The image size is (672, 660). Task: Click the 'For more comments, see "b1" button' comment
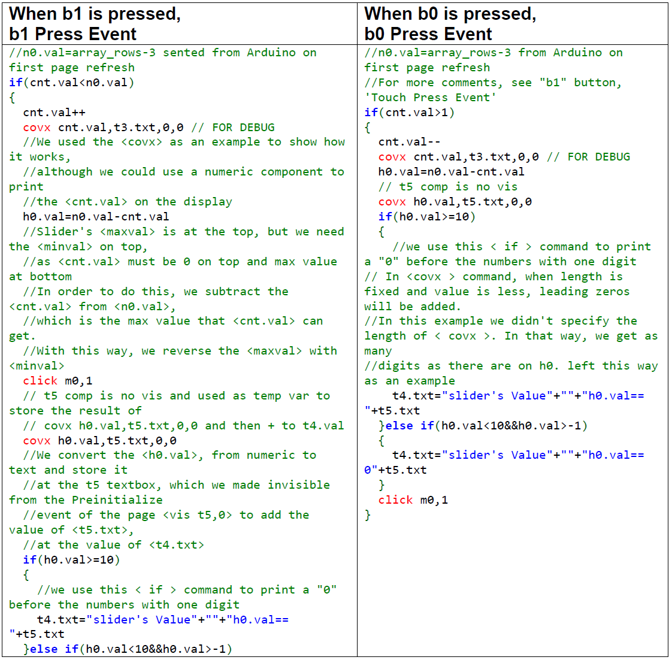coord(493,83)
